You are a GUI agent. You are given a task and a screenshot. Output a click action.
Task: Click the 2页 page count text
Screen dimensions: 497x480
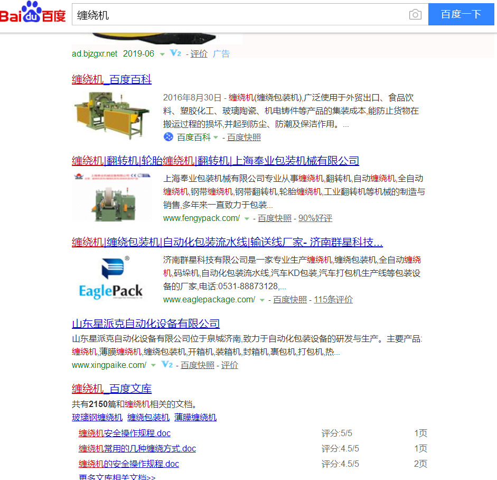coord(420,464)
